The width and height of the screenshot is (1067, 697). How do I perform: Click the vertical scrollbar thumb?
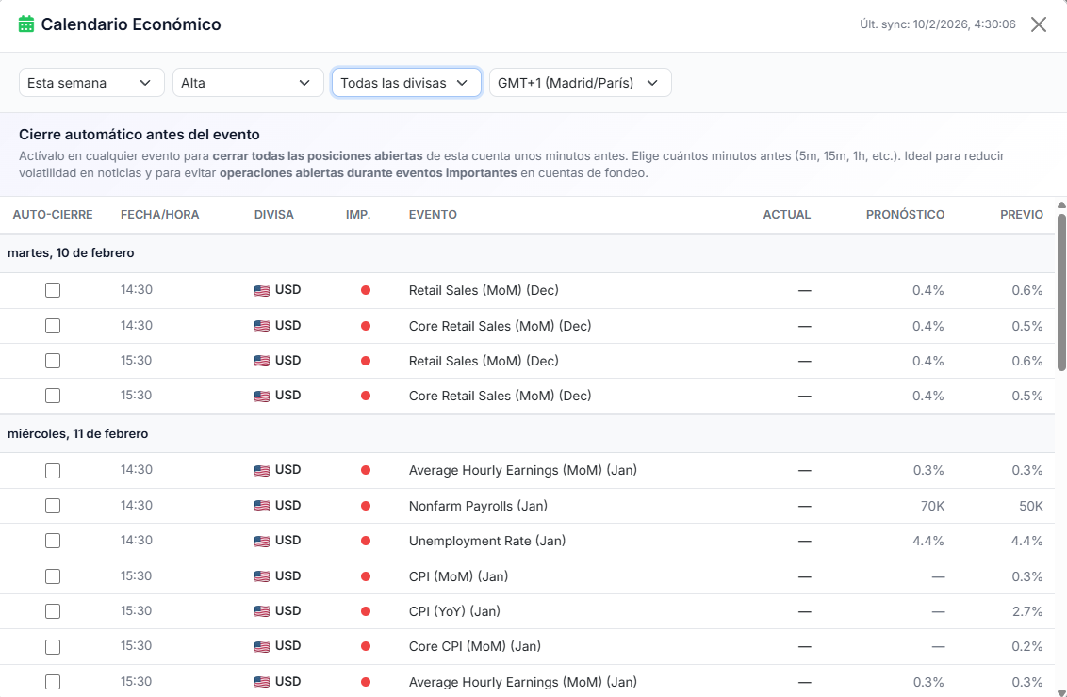point(1061,292)
